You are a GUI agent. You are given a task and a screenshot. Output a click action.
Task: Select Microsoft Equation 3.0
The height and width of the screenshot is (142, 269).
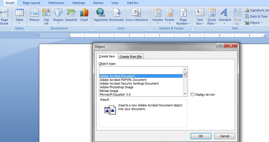click(141, 94)
